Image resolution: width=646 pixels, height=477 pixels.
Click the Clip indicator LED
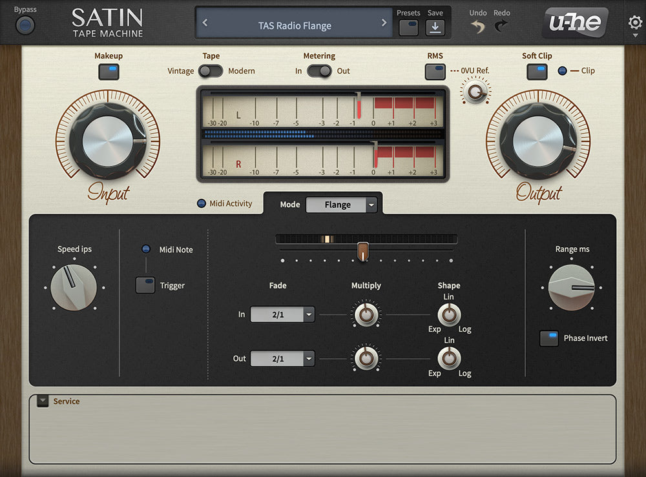coord(562,71)
